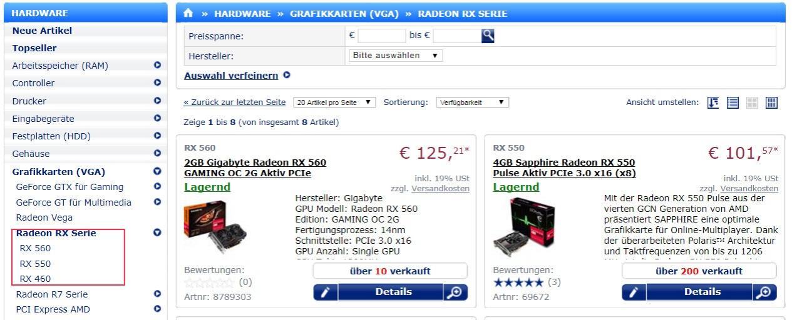Click the pencil icon beside RX 560 Details

tap(326, 292)
